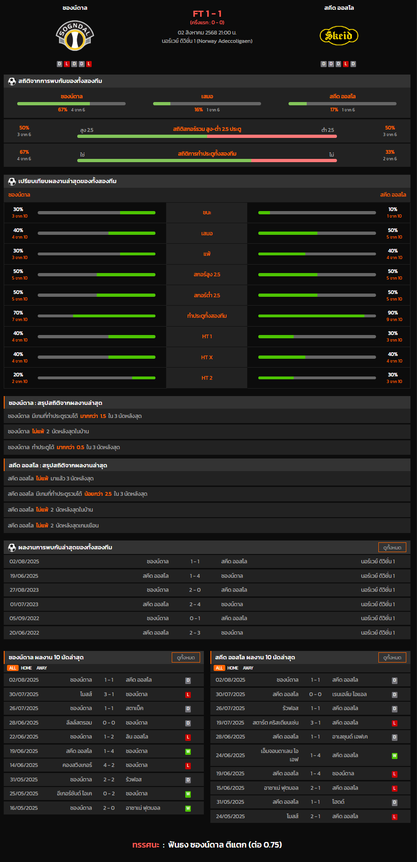Click Skeid 26/07/2025 match row
Screen dimensions: 417x862
click(310, 708)
